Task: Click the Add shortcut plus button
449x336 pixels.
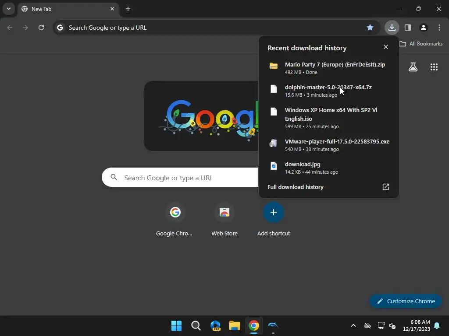Action: [274, 212]
